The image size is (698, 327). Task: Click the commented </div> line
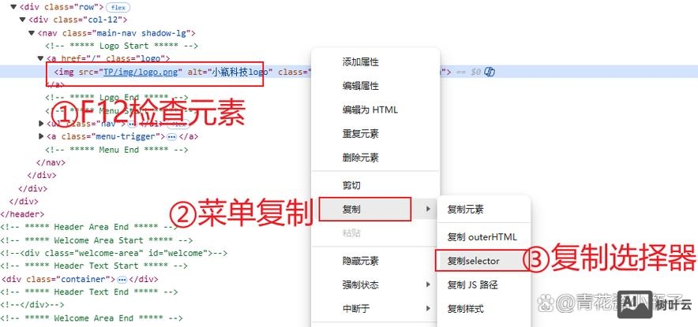(x=32, y=305)
